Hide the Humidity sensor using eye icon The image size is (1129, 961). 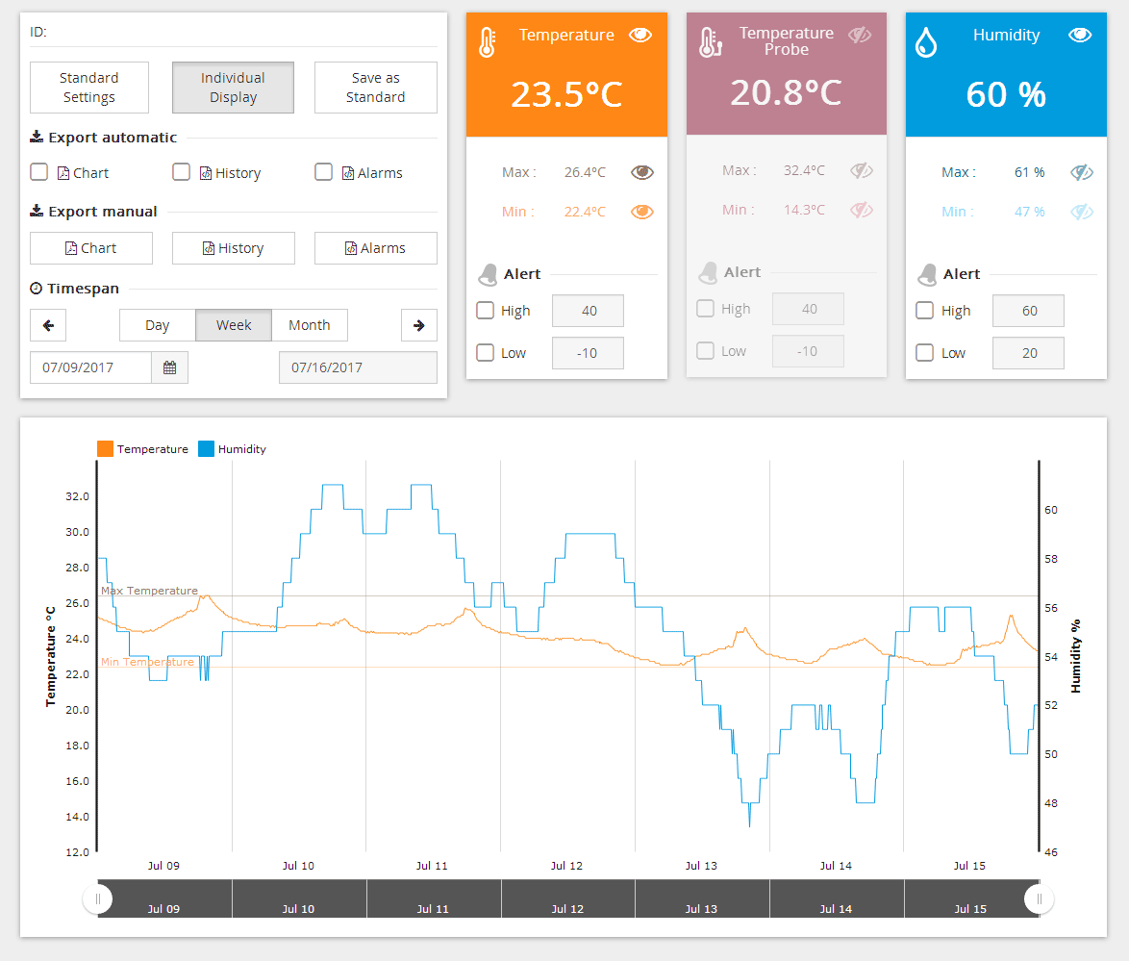(1080, 35)
